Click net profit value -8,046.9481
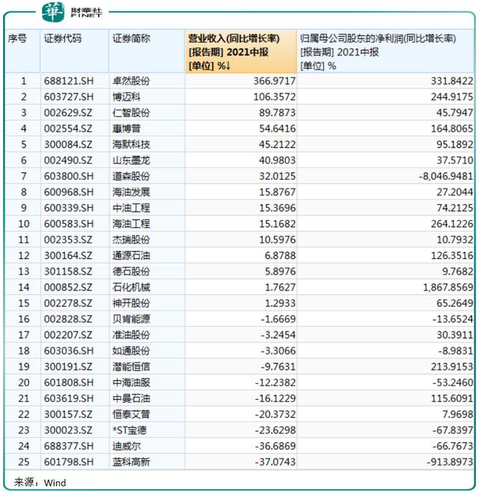The height and width of the screenshot is (494, 479). (x=445, y=177)
